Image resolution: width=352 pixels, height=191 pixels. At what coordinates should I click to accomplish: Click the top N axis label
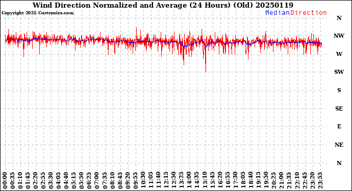point(339,18)
